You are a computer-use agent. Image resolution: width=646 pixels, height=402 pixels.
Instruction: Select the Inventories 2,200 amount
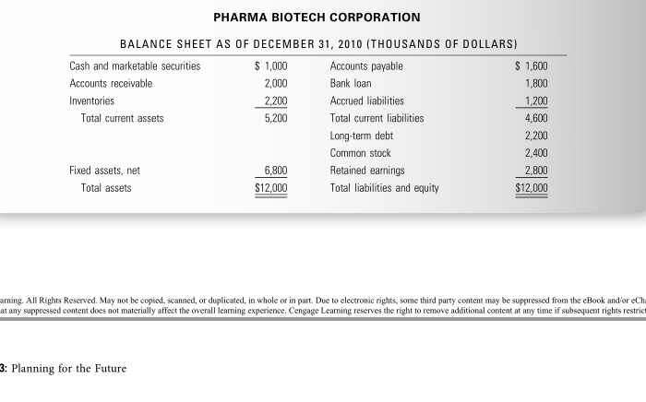point(276,100)
